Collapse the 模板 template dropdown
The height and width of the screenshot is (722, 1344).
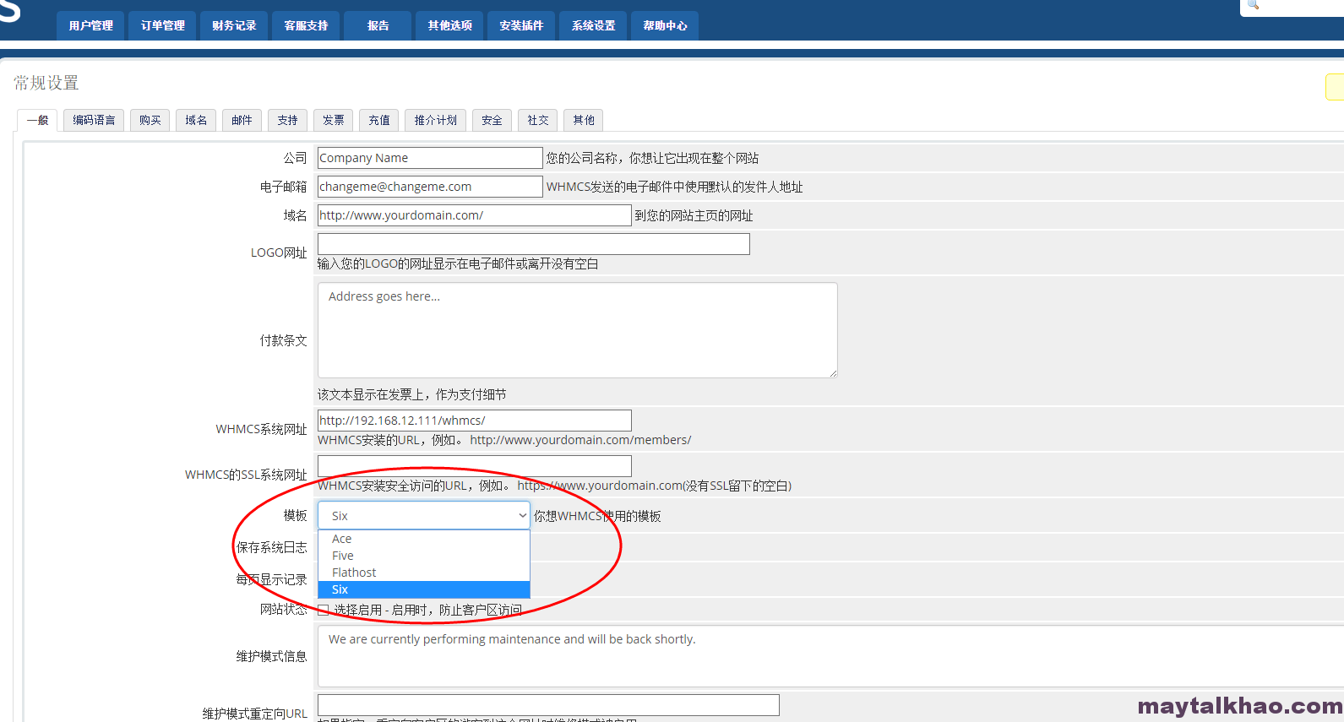(424, 515)
